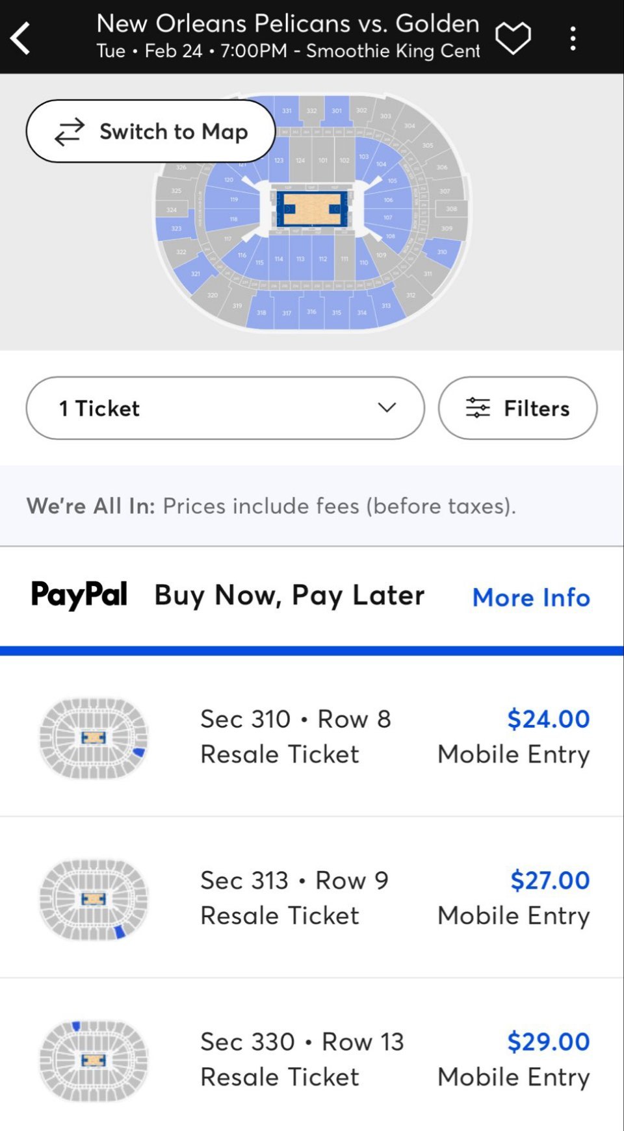
Task: Tap the back arrow icon
Action: pos(21,38)
